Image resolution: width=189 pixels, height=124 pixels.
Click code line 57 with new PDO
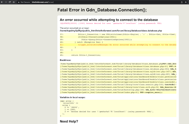[x=118, y=34]
